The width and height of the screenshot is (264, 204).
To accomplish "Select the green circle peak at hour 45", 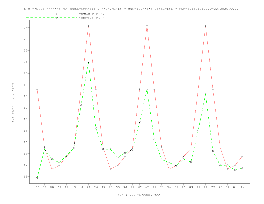I will pyautogui.click(x=147, y=90).
